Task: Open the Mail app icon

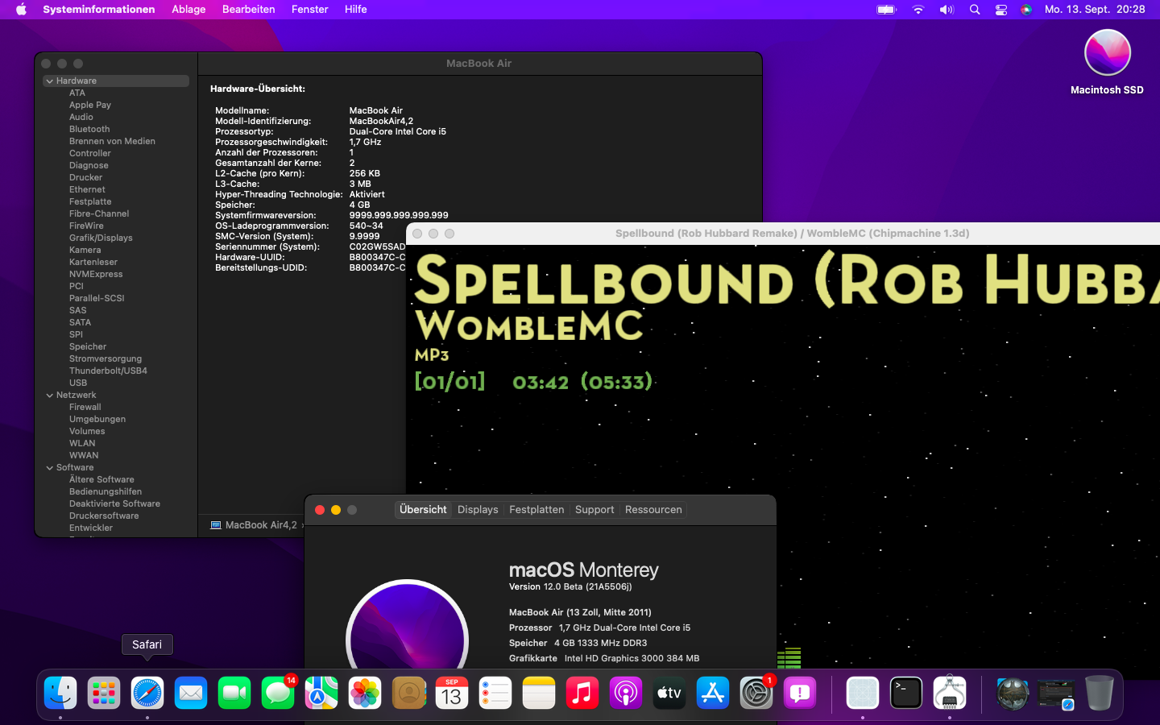Action: coord(191,693)
